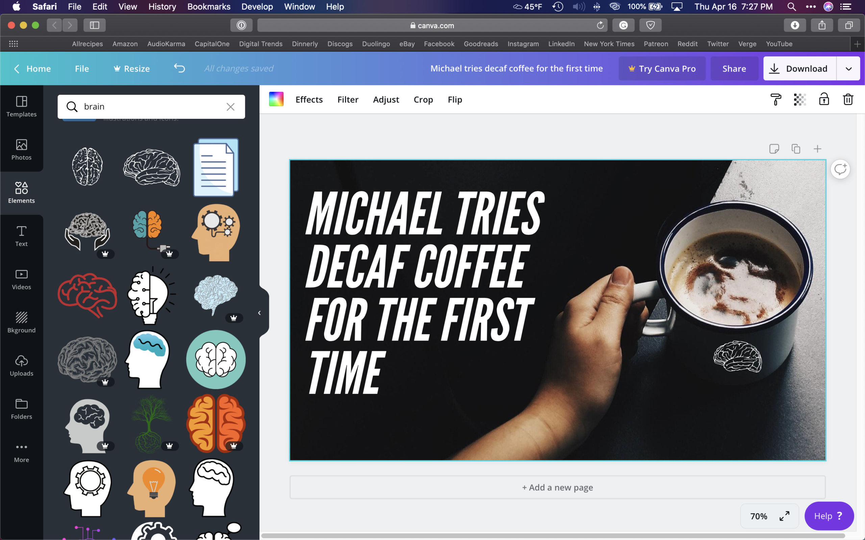Click the delete element trash icon

pyautogui.click(x=847, y=100)
